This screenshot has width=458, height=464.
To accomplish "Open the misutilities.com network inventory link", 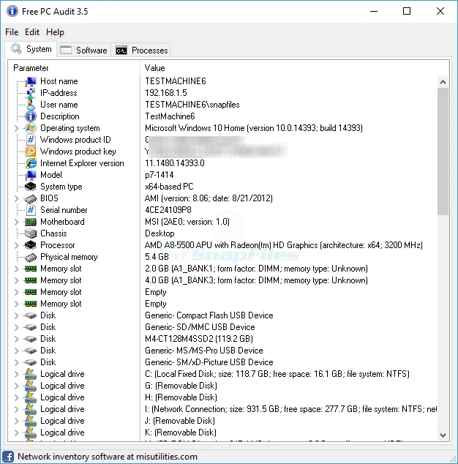I will pyautogui.click(x=108, y=457).
